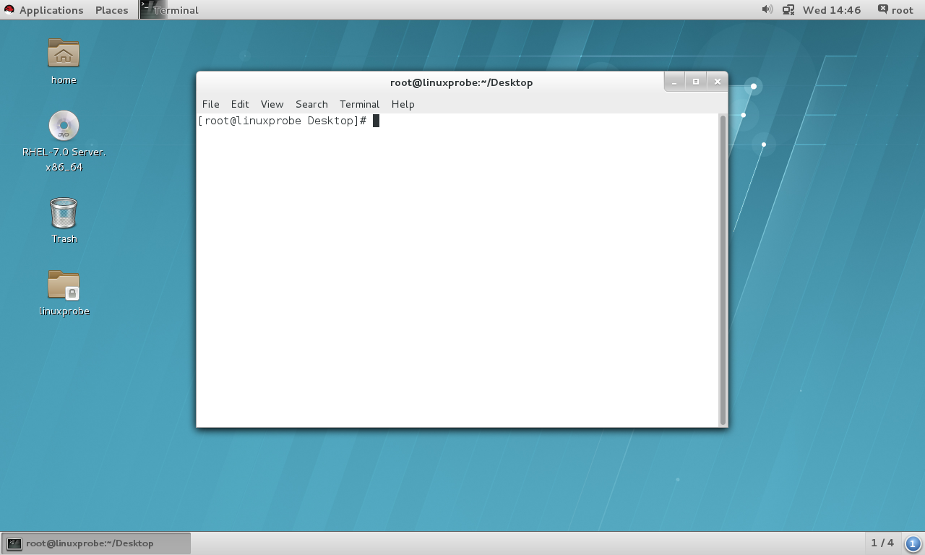
Task: Maximize the terminal window
Action: pyautogui.click(x=695, y=82)
